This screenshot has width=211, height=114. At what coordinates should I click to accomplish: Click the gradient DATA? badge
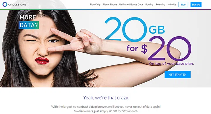29,25
